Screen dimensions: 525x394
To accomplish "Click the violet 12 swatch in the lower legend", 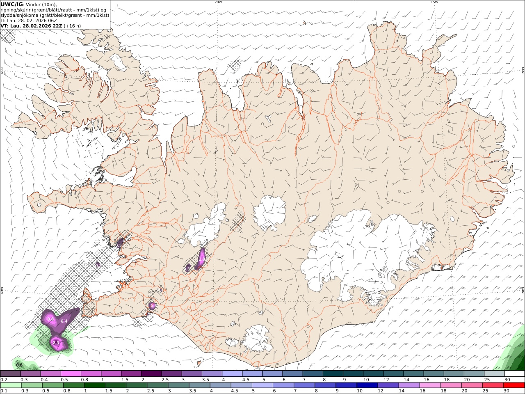I will [x=388, y=385].
